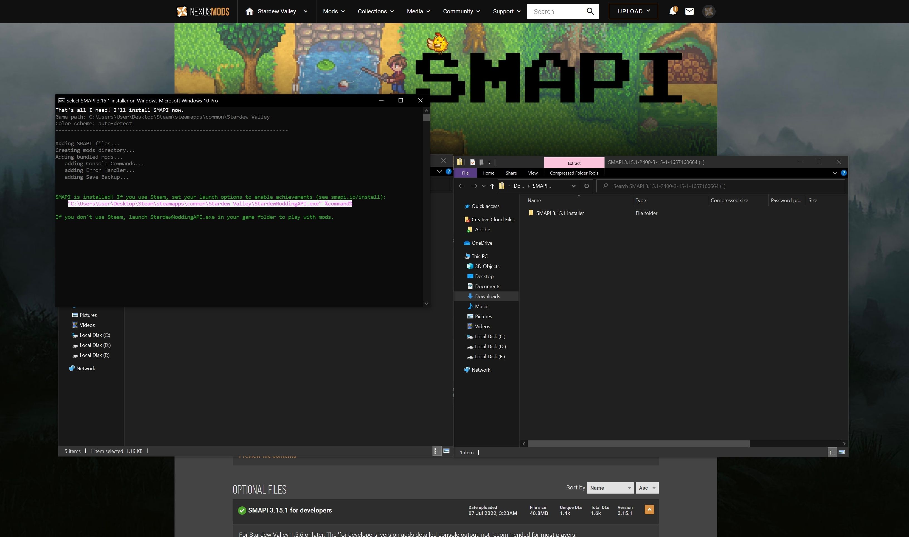Open the Downloads folder in the sidebar
909x537 pixels.
[x=487, y=296]
